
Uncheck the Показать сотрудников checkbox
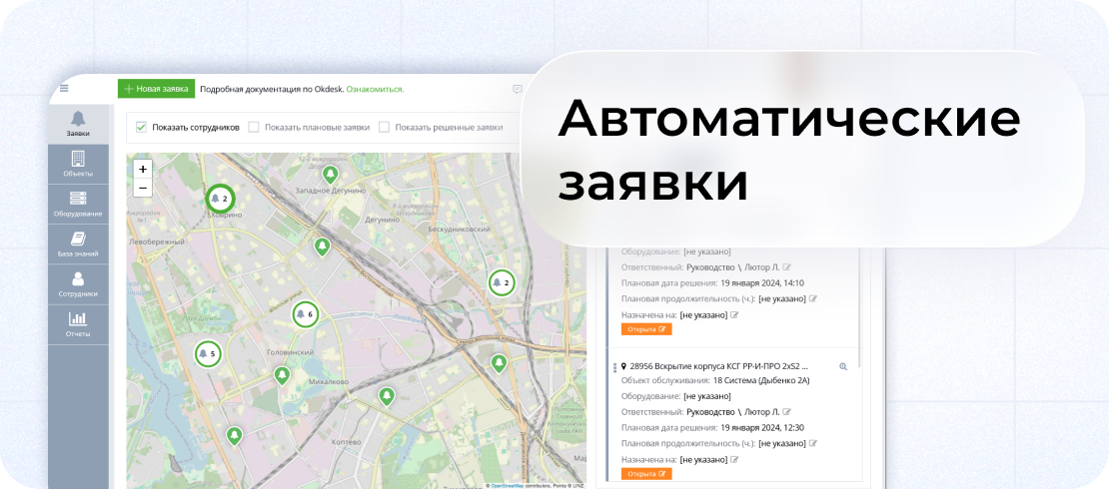pyautogui.click(x=142, y=128)
